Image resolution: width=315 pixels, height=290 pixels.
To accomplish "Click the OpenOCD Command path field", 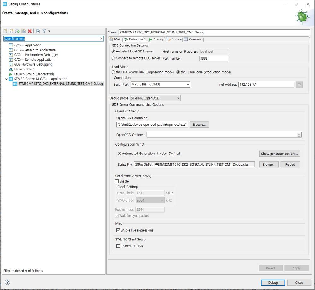I will pyautogui.click(x=152, y=124).
